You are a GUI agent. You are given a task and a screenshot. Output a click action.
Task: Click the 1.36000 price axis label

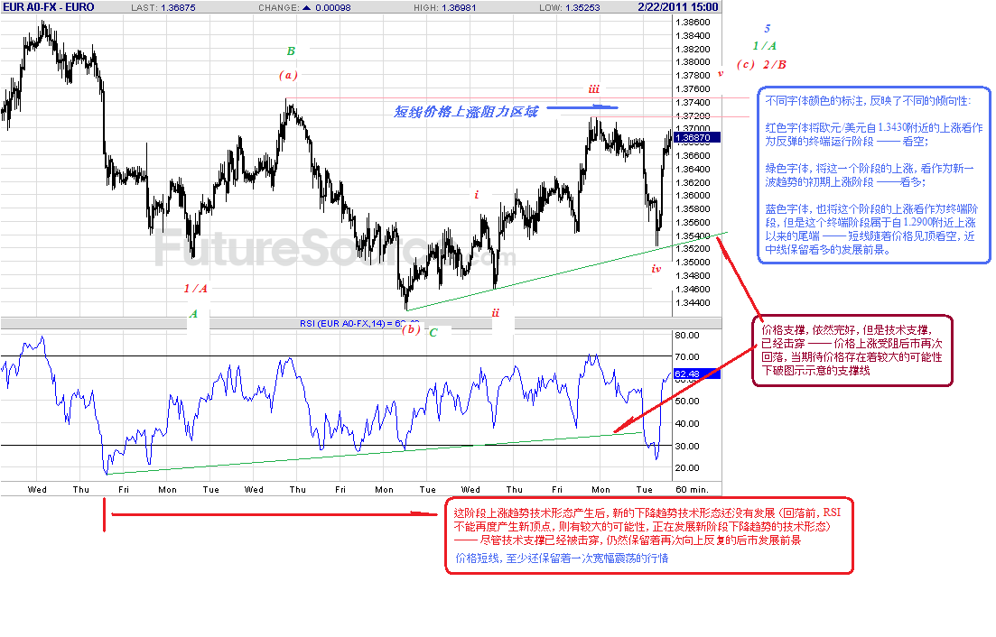[693, 196]
